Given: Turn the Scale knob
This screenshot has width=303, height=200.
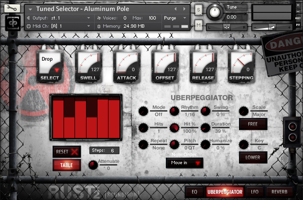Looking at the screenshot, I should point(244,111).
